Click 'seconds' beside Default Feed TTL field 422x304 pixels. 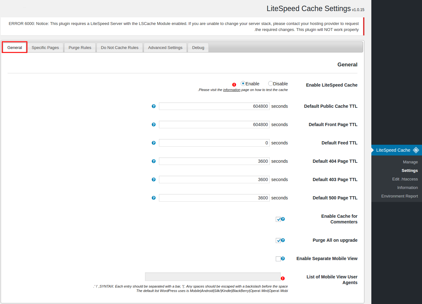(280, 143)
